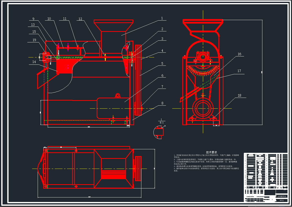Screen dimensions: 292x207
Task: Click part callout number 13
Action: pyautogui.click(x=33, y=25)
